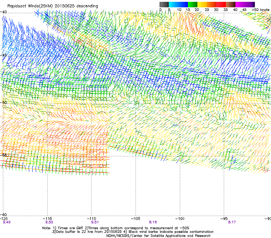271x238 pixels.
Task: Click the -45 latitude axis label
Action: 4,55
